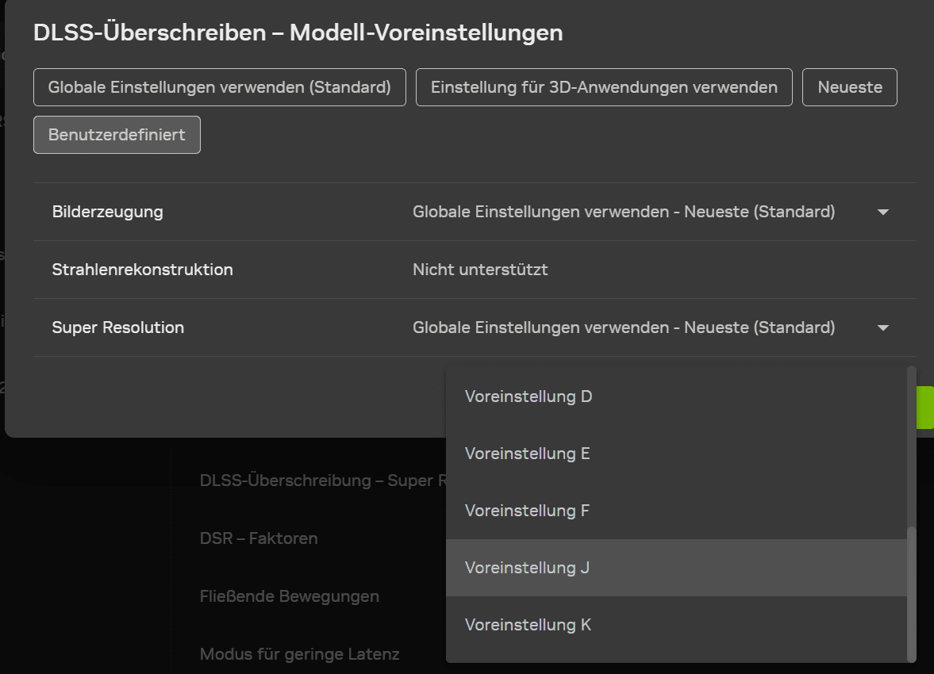Screen dimensions: 934x674
Task: Select the Neueste preset button
Action: tap(850, 87)
